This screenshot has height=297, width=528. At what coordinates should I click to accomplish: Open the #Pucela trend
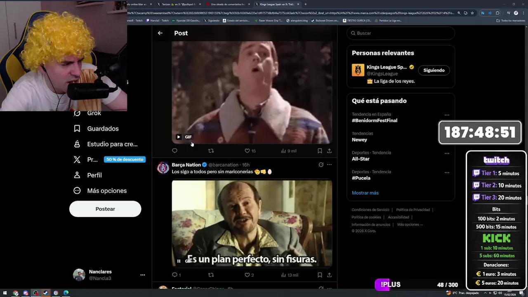361,178
